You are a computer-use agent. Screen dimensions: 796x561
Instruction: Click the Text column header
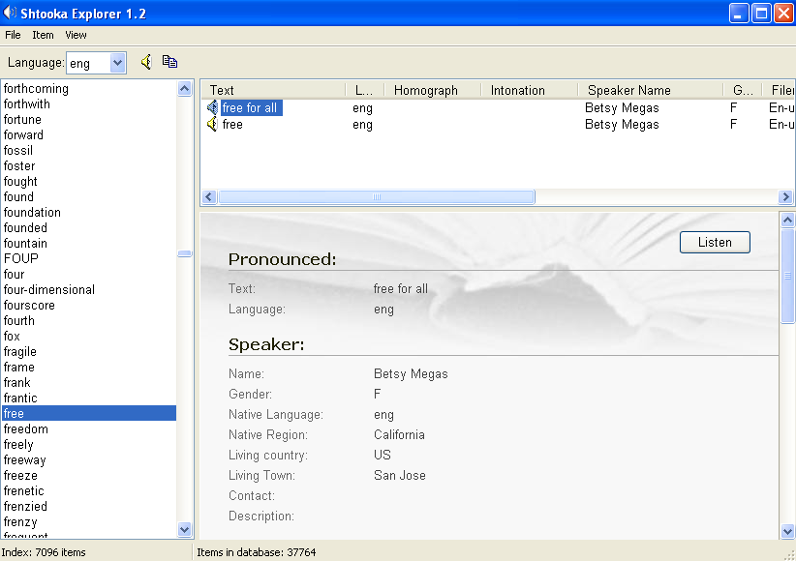(273, 90)
